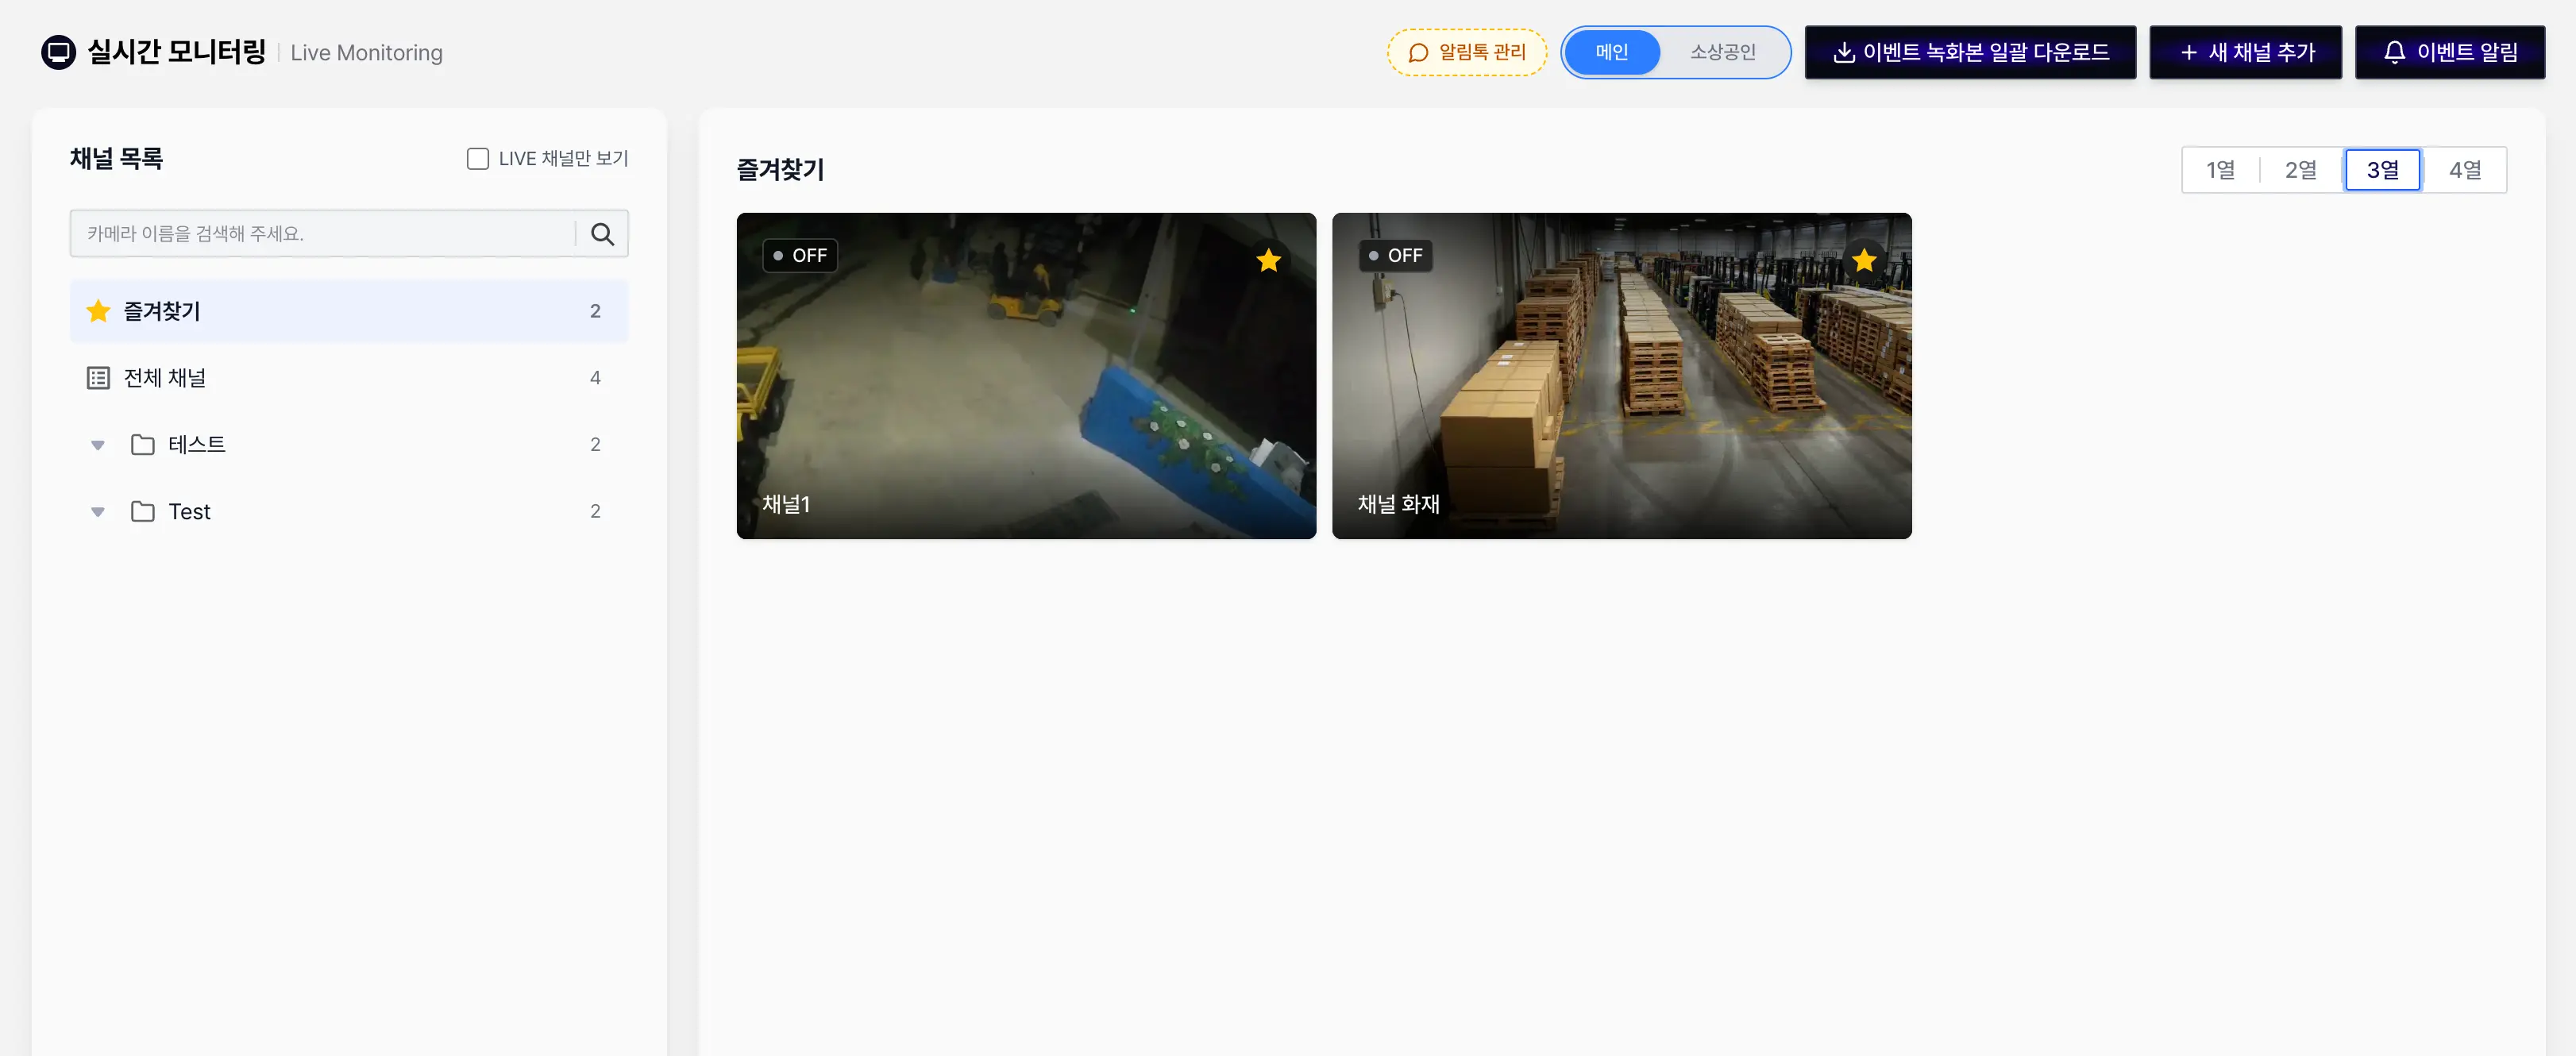Click 이벤트 녹화본 일괄 다운로드 button
This screenshot has height=1056, width=2576.
[1969, 52]
